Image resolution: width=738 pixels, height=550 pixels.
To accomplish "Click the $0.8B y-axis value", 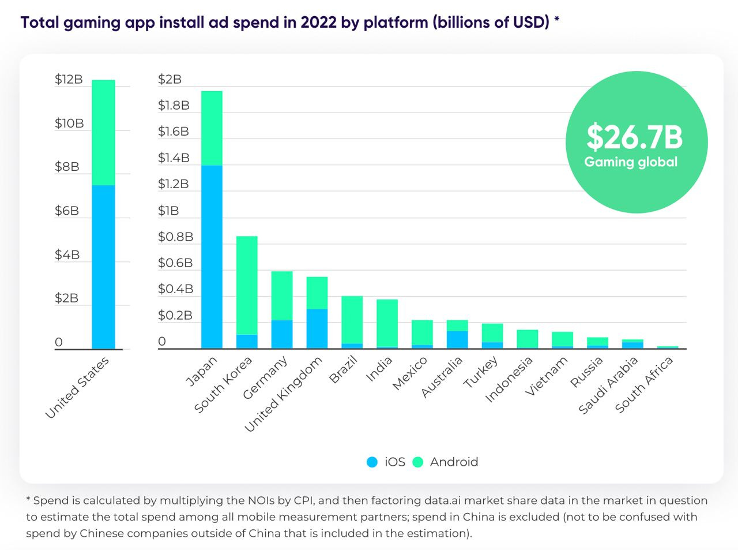I will click(175, 237).
